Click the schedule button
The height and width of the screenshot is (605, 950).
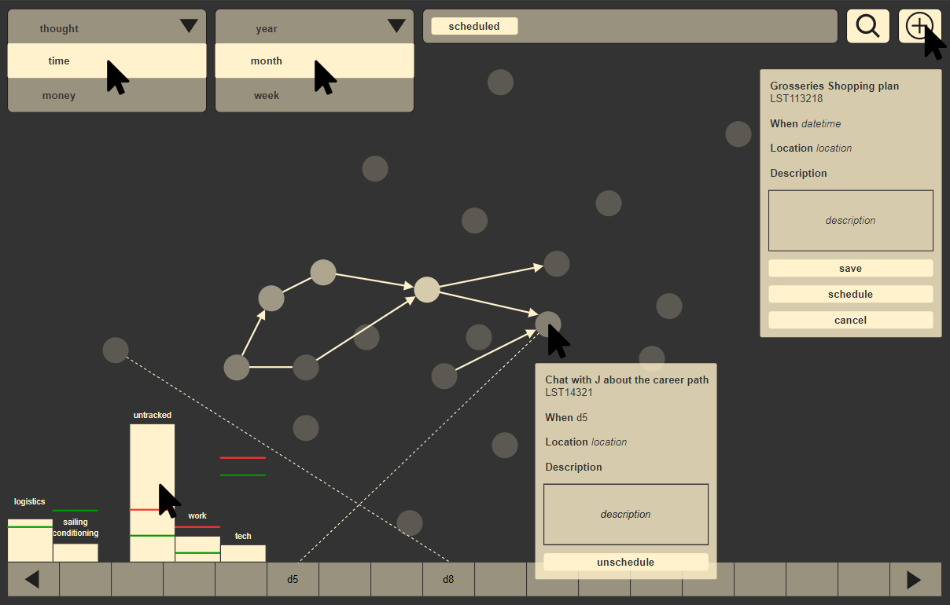[x=850, y=295]
